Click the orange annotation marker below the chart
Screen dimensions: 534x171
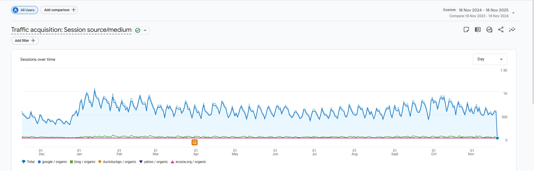click(x=195, y=142)
